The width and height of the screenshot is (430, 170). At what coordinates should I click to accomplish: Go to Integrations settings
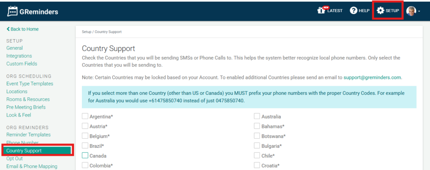click(x=19, y=56)
